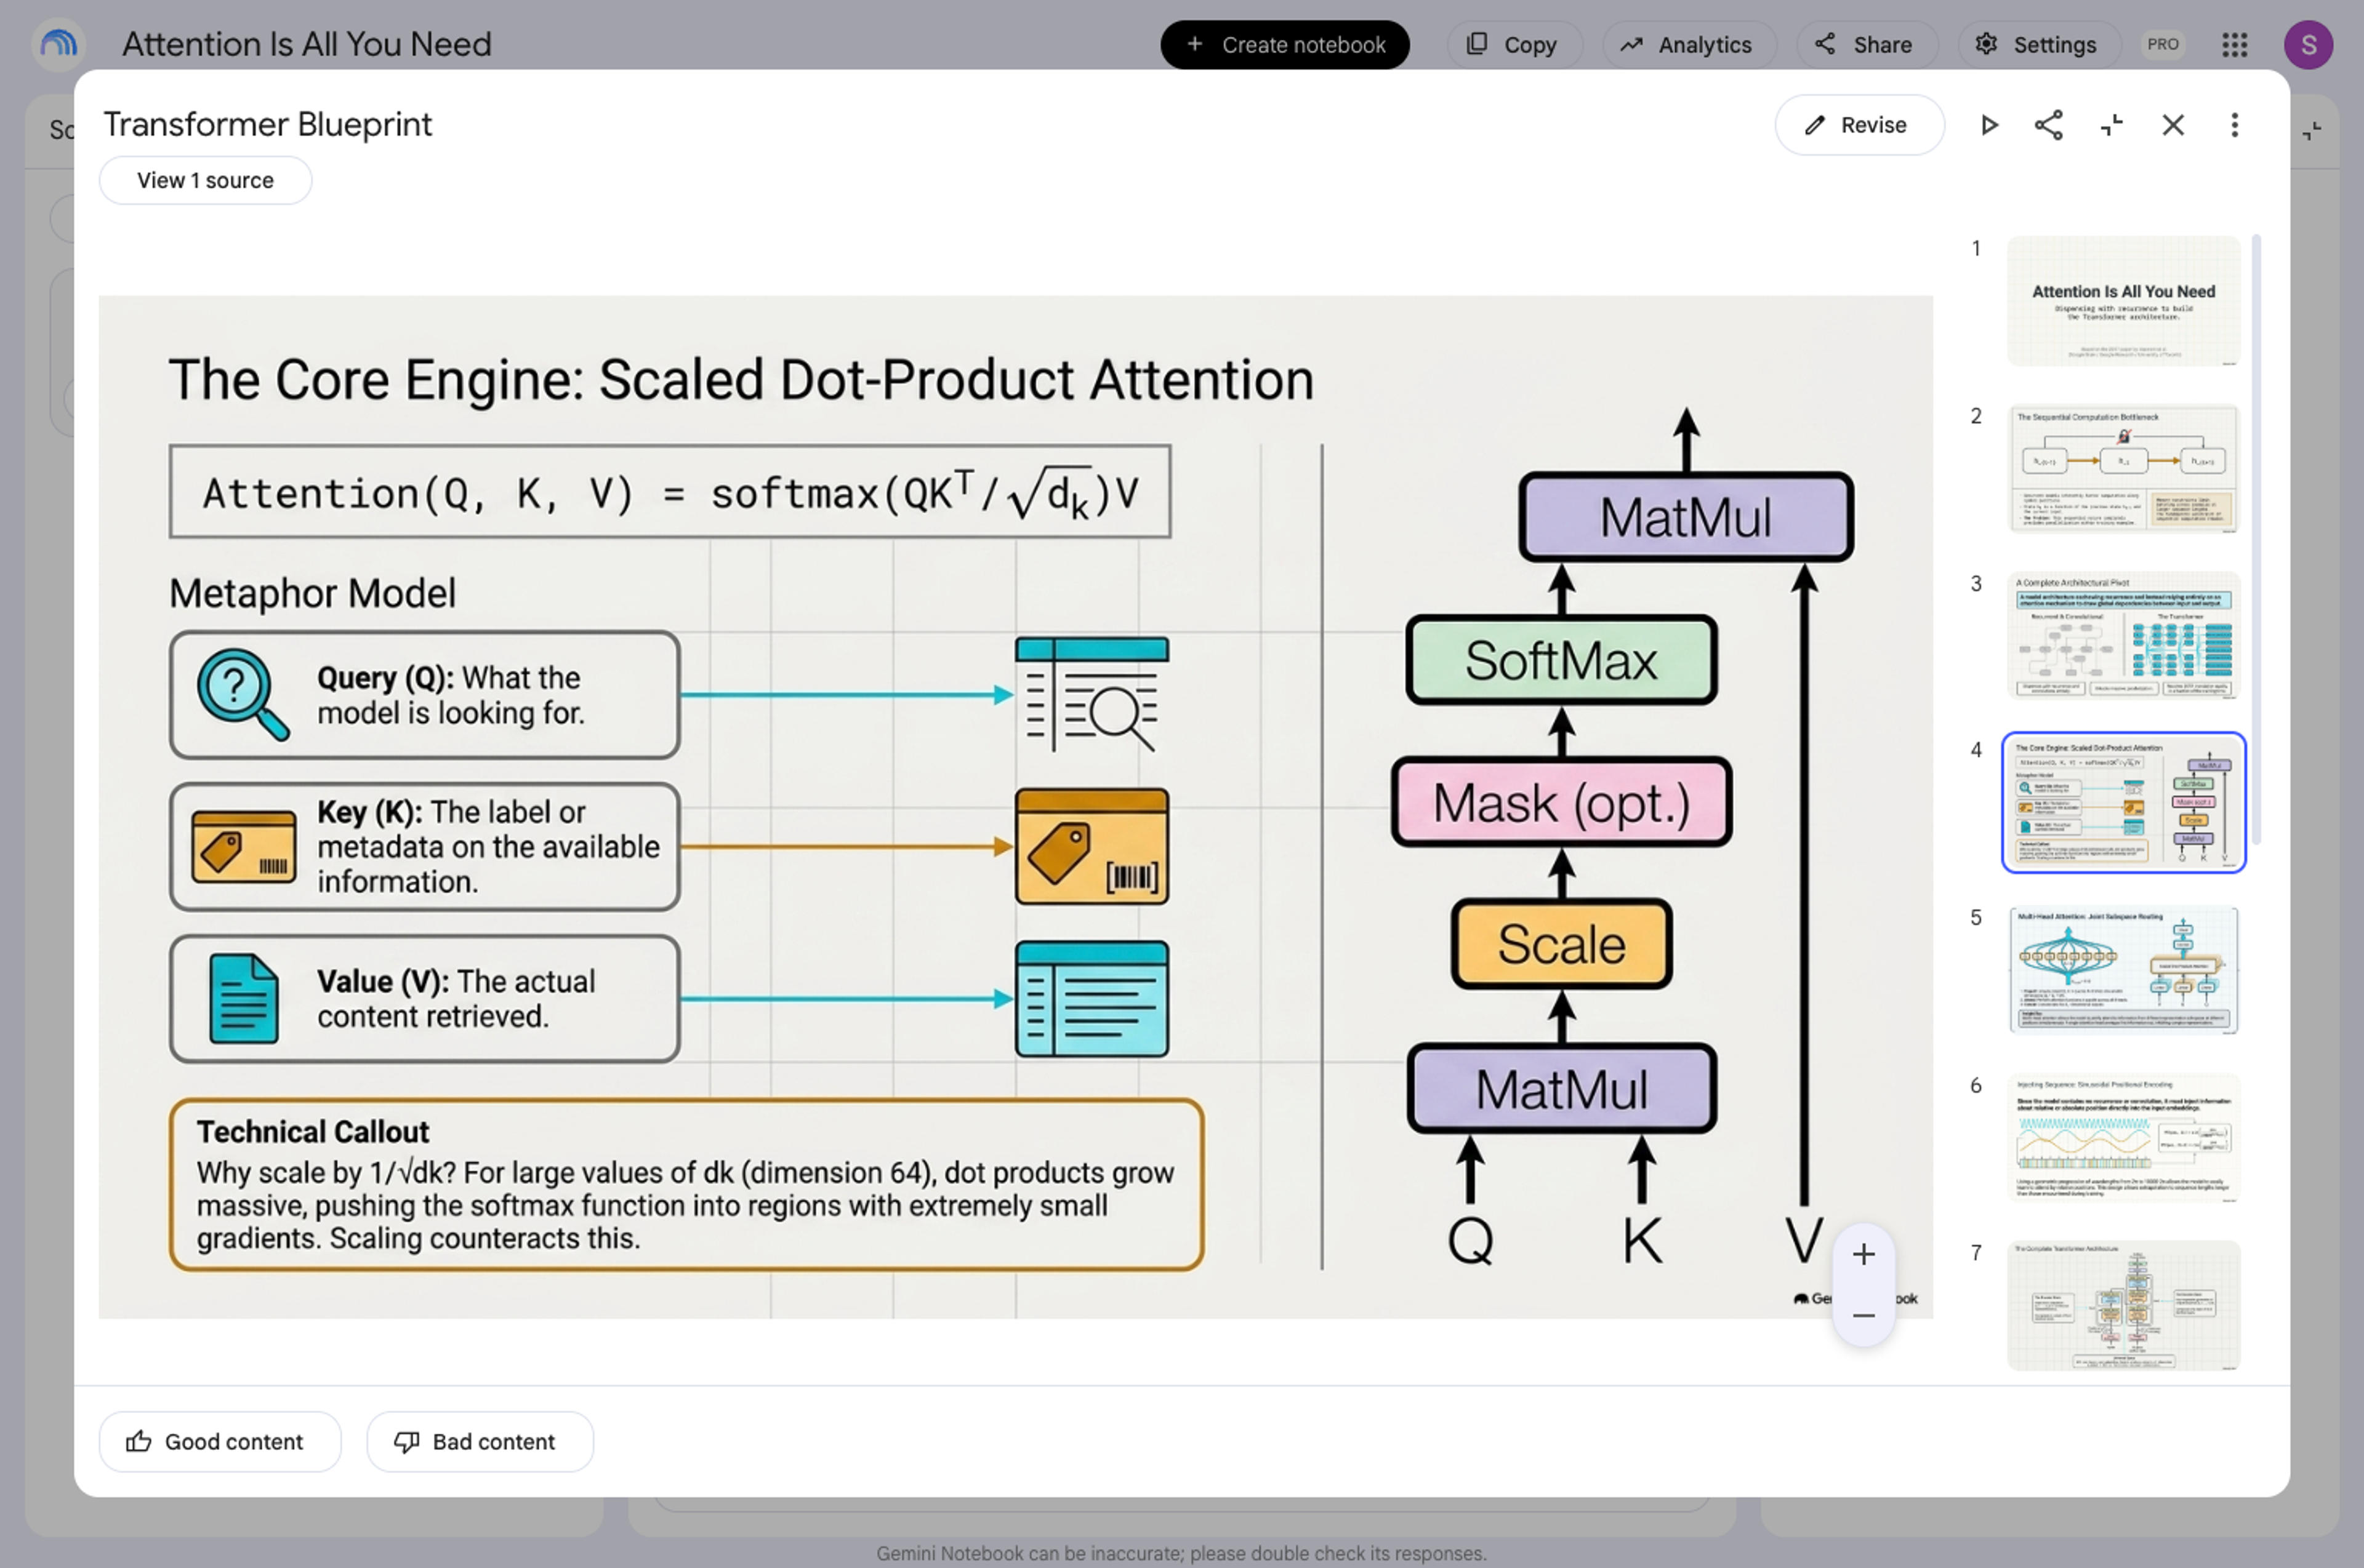Click the Revise button with pencil
This screenshot has width=2364, height=1568.
point(1859,125)
